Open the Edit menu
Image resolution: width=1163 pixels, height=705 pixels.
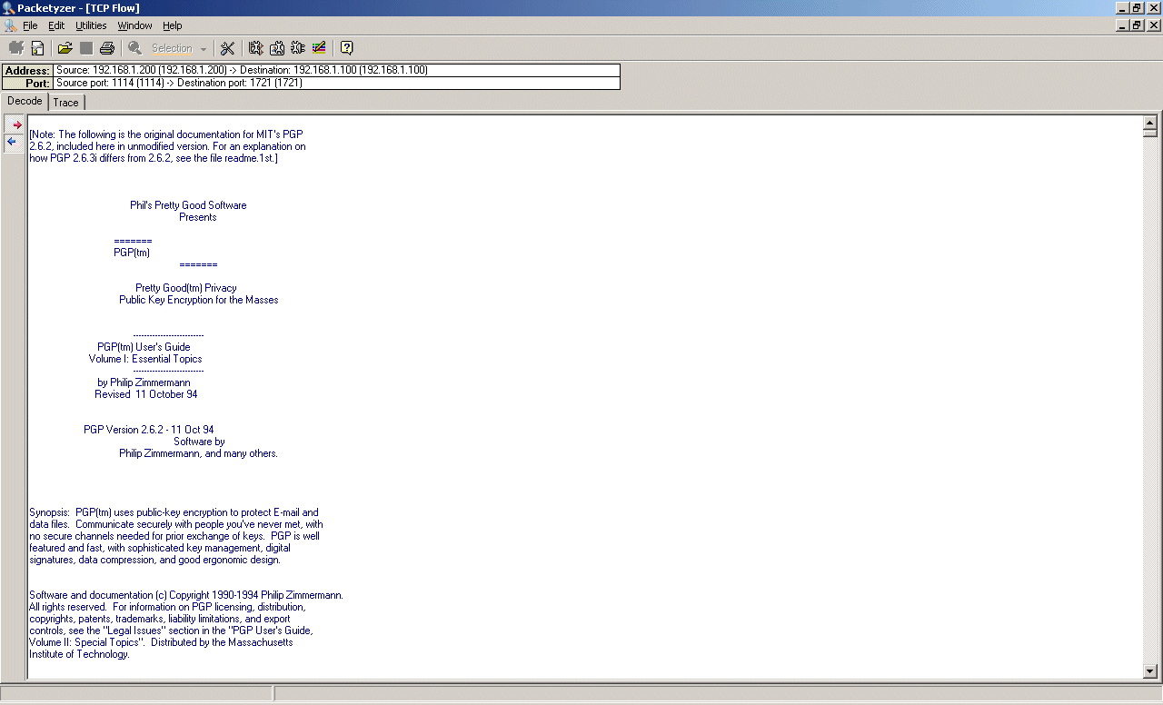56,25
